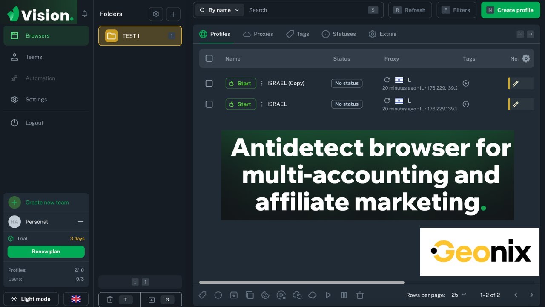Open more options for ISRAEL (Copy)
Viewport: 545px width, 307px height.
pos(262,84)
